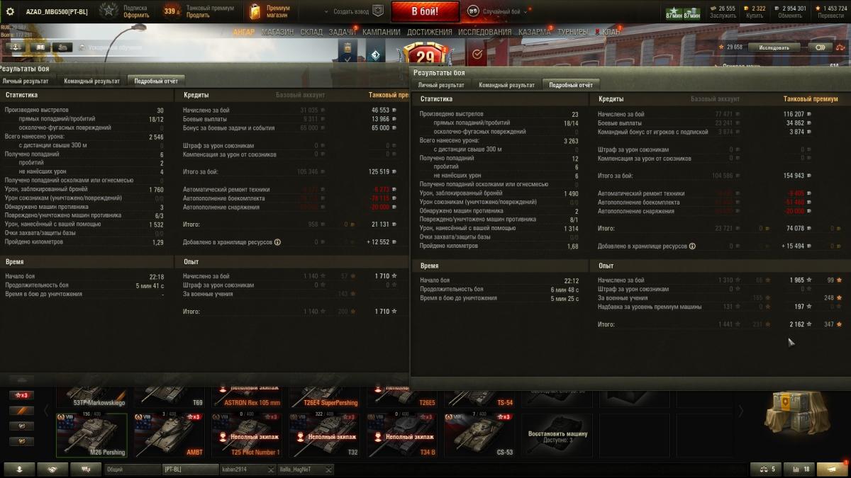Click the Исследовать research button

click(774, 47)
